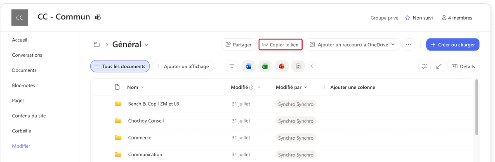Open the Chochoy Conseil folder
This screenshot has width=495, height=162.
(x=146, y=121)
